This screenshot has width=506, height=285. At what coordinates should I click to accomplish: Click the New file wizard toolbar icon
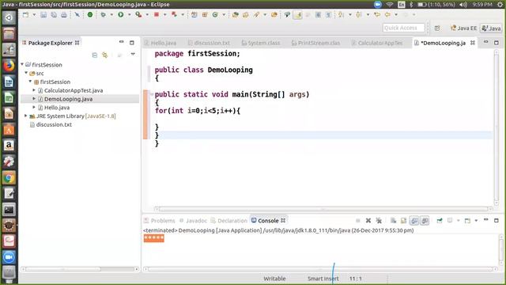click(25, 14)
